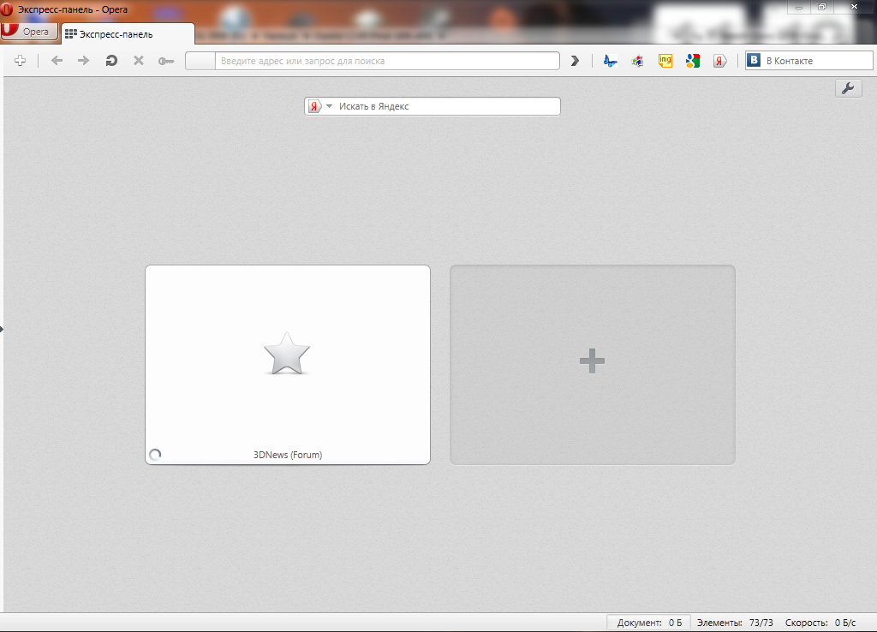This screenshot has height=632, width=877.
Task: Open the Yandex search engine dropdown arrow
Action: (329, 106)
